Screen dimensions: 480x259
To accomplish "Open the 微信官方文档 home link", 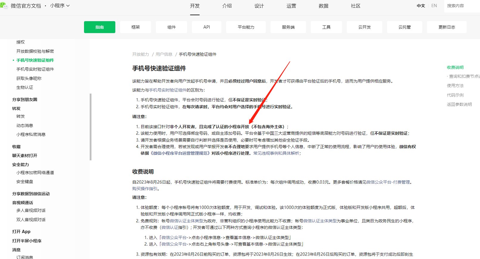I will tap(26, 6).
